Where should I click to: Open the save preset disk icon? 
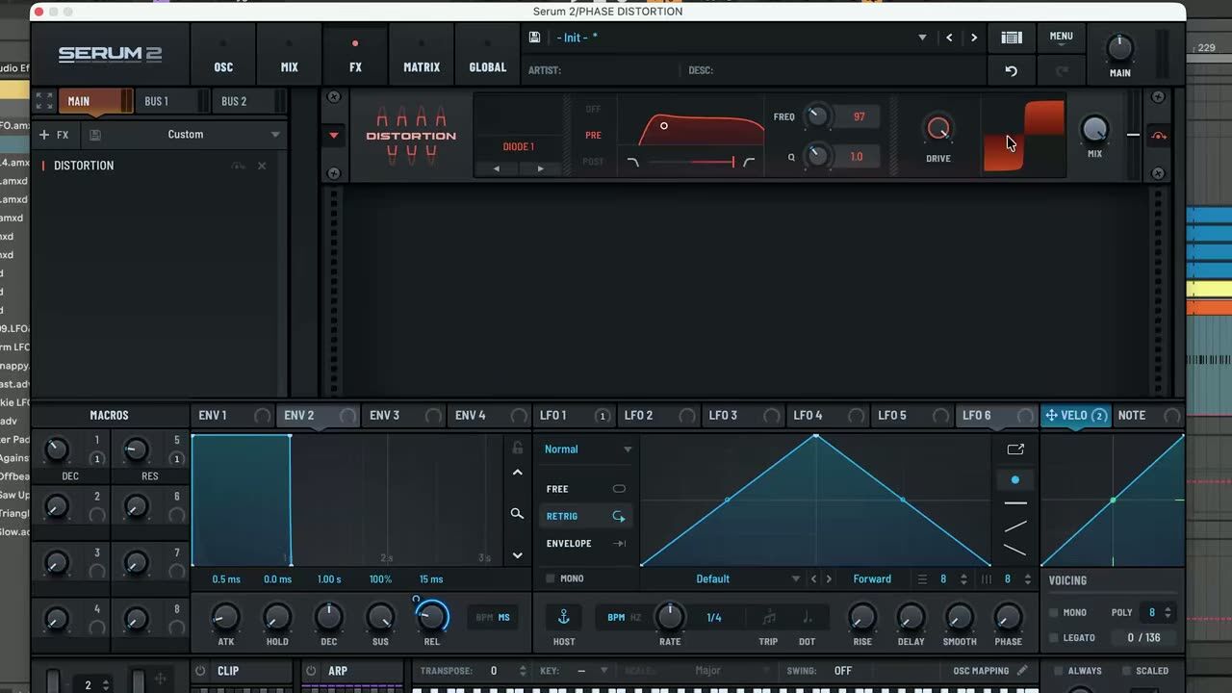(534, 38)
